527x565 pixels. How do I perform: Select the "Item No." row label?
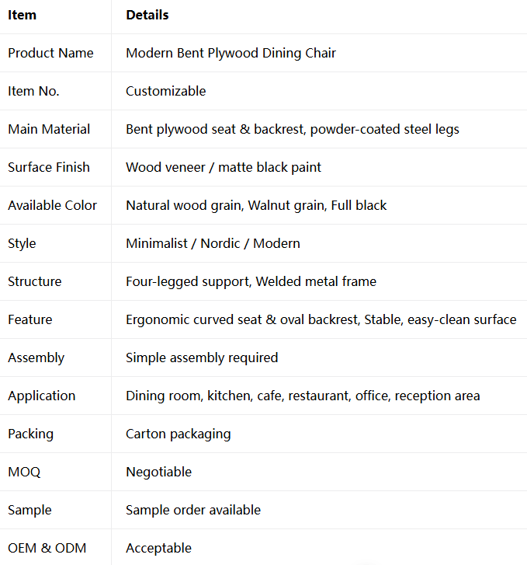(x=33, y=91)
